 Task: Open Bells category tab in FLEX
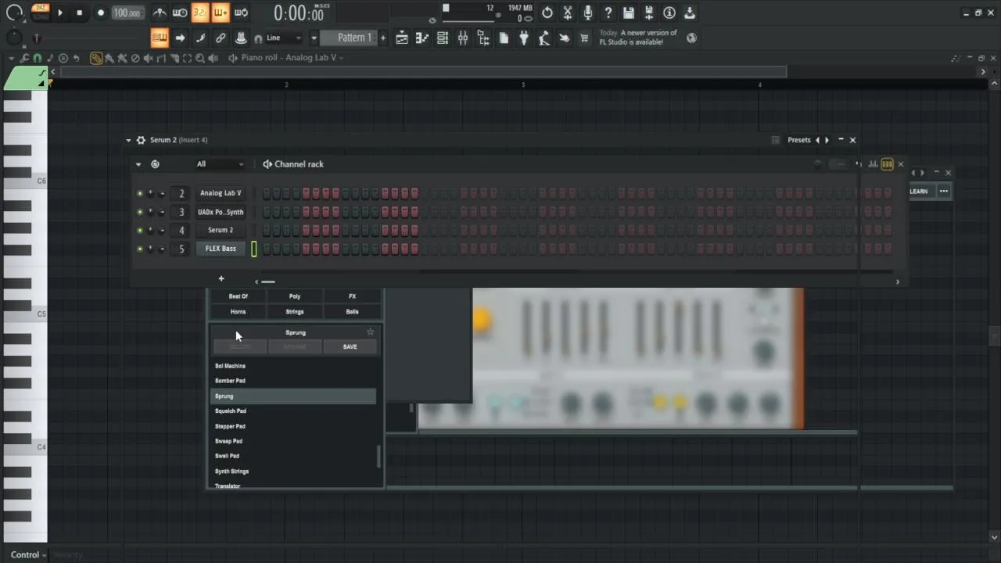pos(353,312)
